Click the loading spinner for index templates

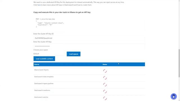tap(105, 78)
